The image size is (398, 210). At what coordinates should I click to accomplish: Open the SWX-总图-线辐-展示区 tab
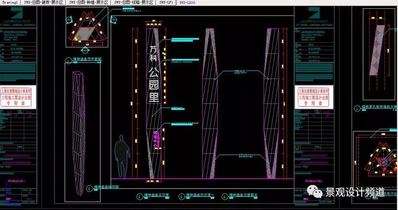tap(134, 2)
